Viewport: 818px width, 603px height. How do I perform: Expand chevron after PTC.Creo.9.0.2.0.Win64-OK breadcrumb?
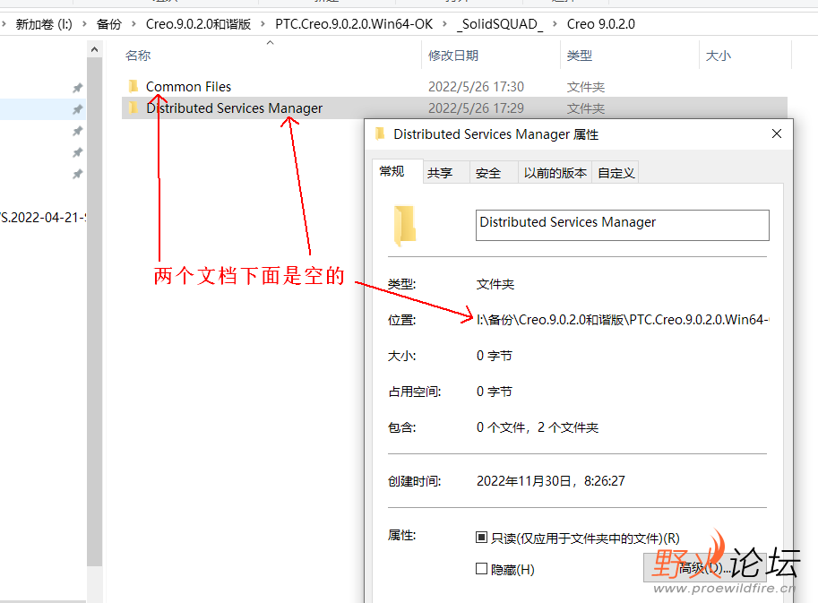pos(444,24)
